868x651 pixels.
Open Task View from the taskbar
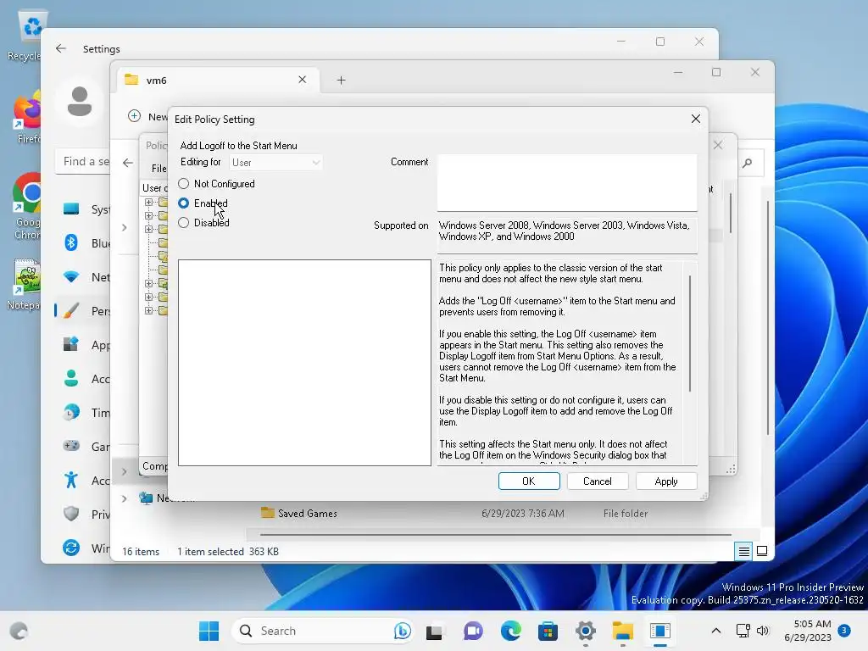click(x=434, y=631)
